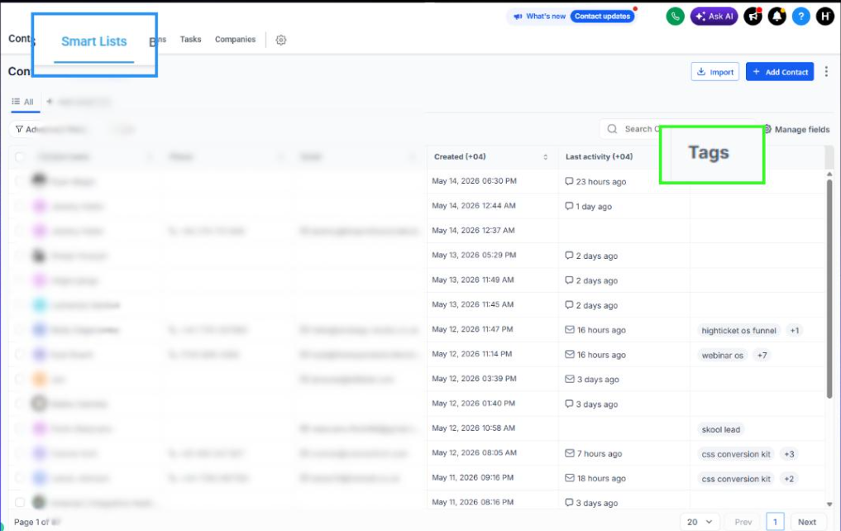Click created date May 14, 2026 06:30 PM
The height and width of the screenshot is (531, 841).
tap(474, 181)
